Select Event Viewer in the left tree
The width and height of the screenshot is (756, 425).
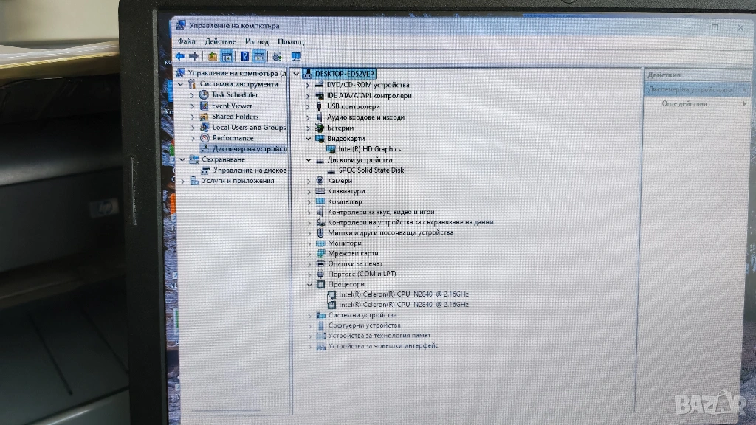coord(232,106)
